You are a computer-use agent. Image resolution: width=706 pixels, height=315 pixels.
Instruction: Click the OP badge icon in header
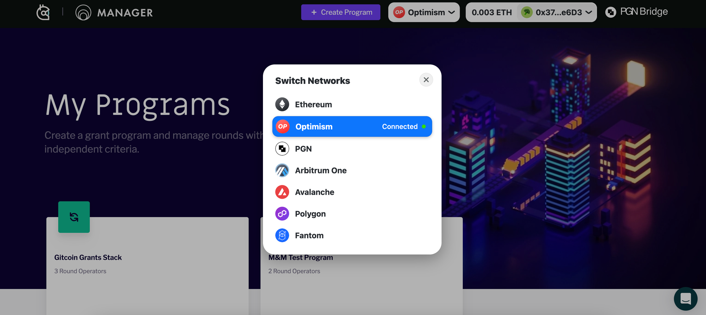coord(399,12)
